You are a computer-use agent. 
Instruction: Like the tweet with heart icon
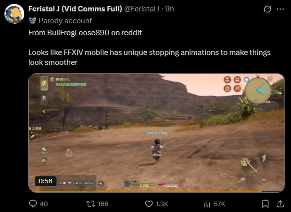(x=149, y=204)
